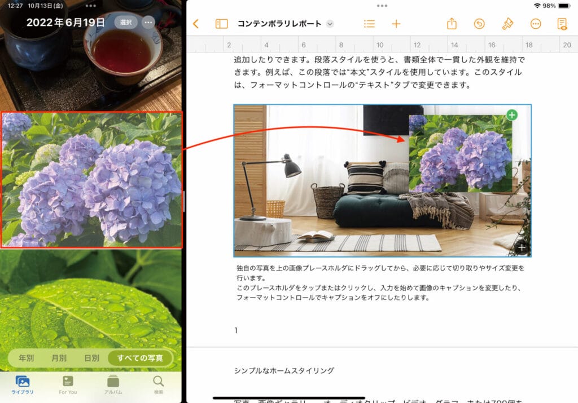This screenshot has width=578, height=403.
Task: Open the format paintbrush icon
Action: (507, 24)
